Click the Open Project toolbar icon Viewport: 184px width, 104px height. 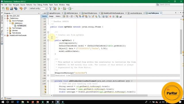pos(11,8)
